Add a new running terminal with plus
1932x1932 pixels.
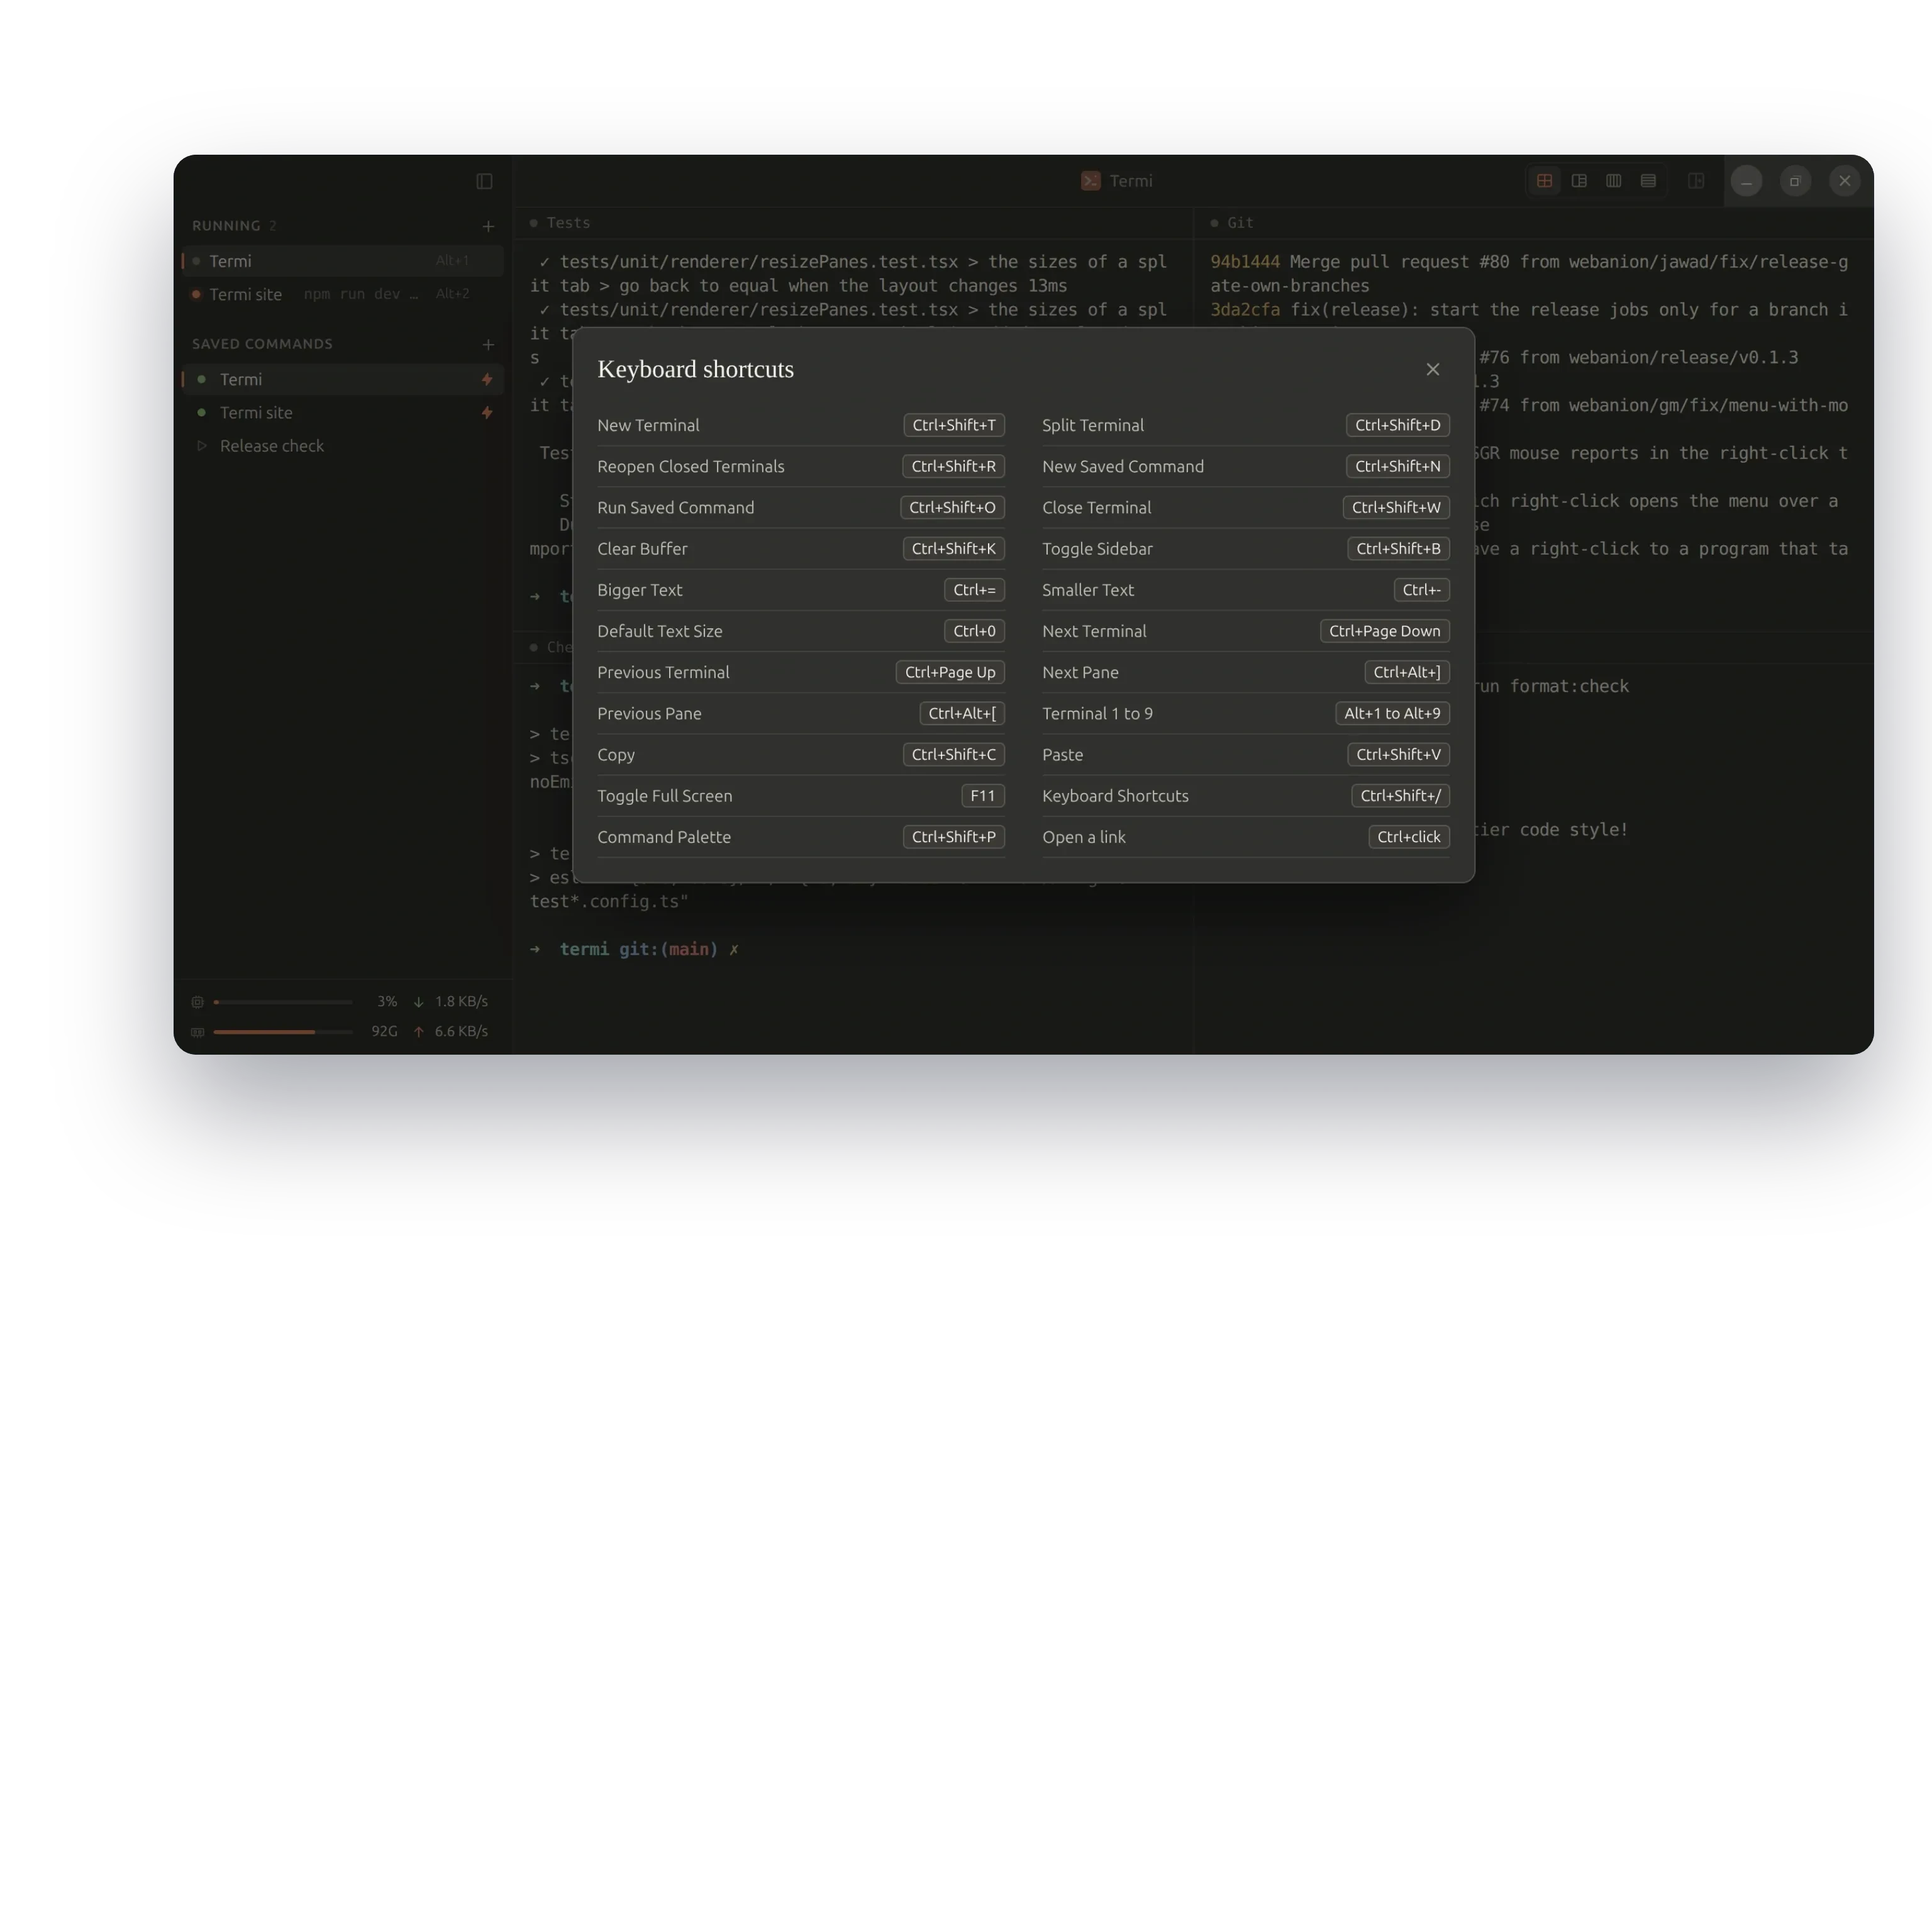[488, 226]
